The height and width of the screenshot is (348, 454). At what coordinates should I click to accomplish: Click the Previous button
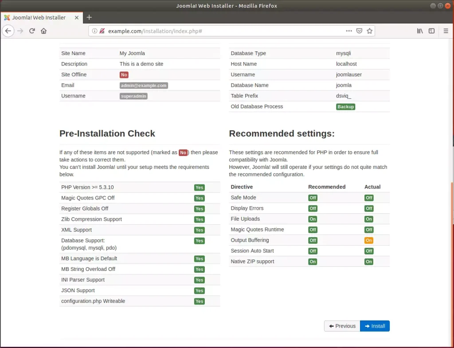(342, 326)
